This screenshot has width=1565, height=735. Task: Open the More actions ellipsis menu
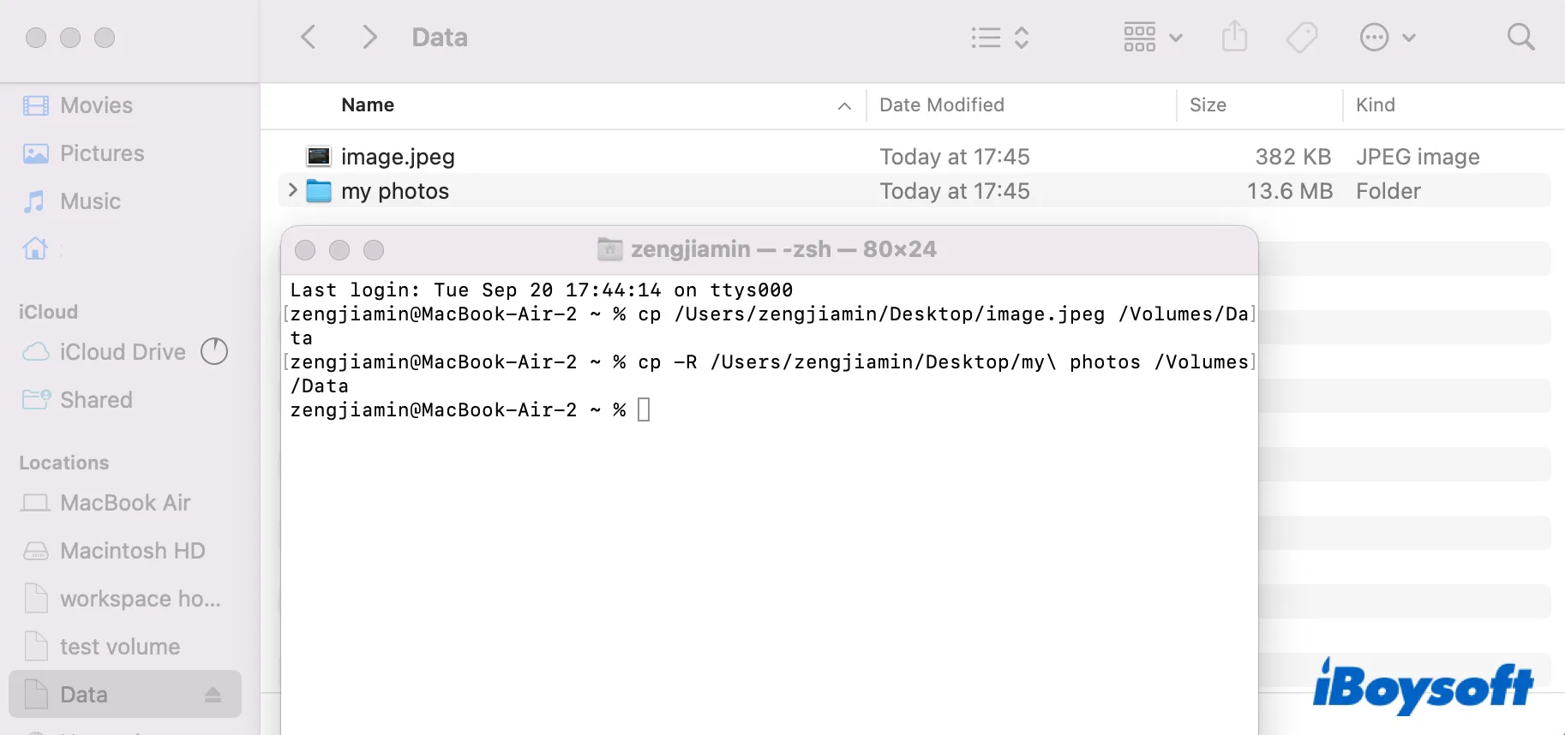coord(1387,38)
